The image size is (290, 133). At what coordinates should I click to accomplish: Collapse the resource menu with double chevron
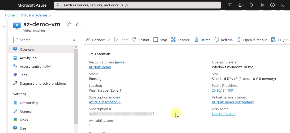(74, 40)
